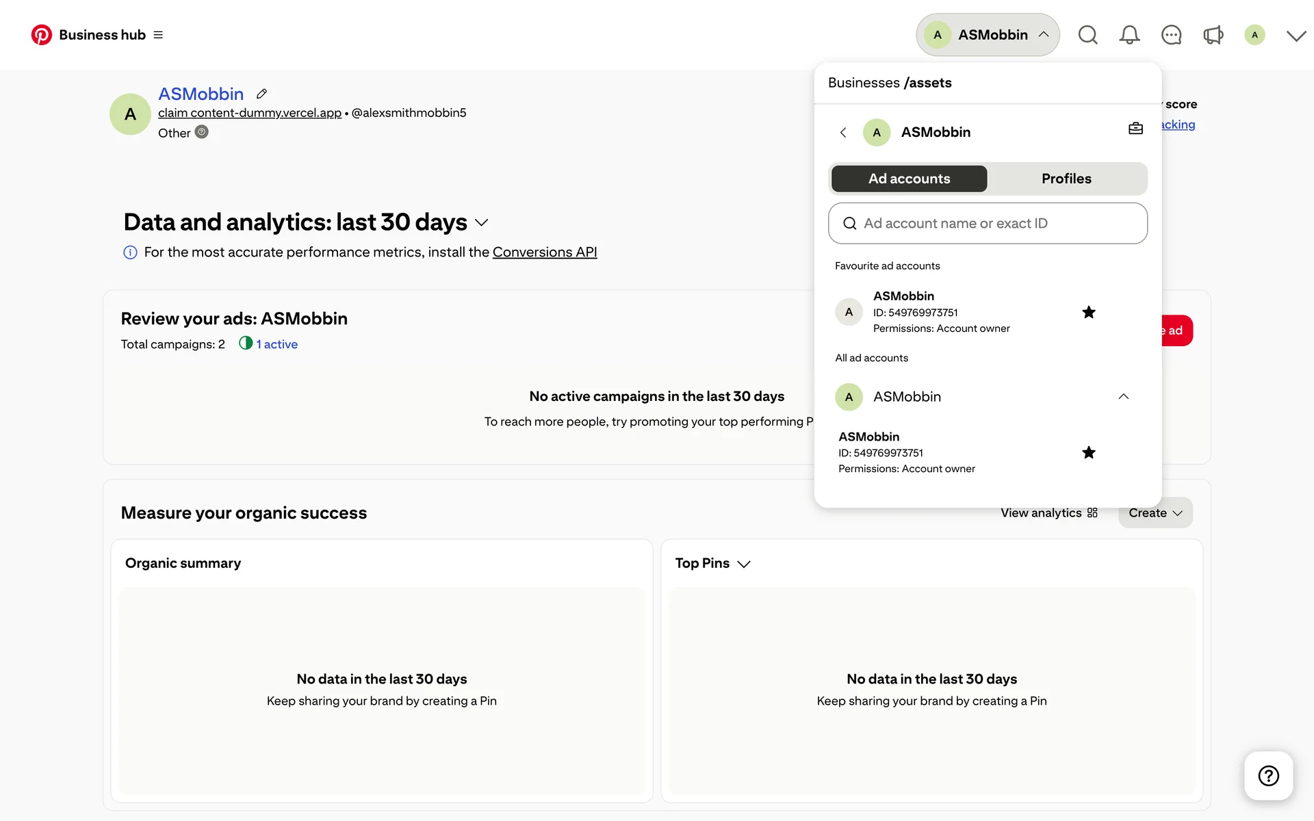Open the help question mark button
This screenshot has width=1314, height=821.
pos(1268,775)
